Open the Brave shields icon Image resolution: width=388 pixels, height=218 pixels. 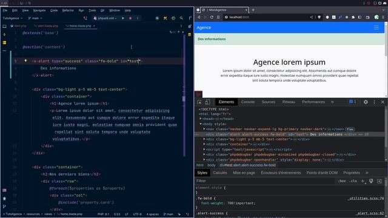tap(319, 17)
